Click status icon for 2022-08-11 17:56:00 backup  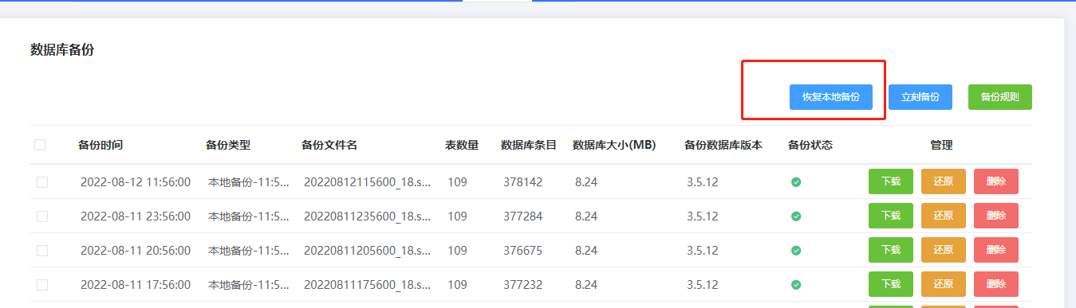tap(796, 285)
